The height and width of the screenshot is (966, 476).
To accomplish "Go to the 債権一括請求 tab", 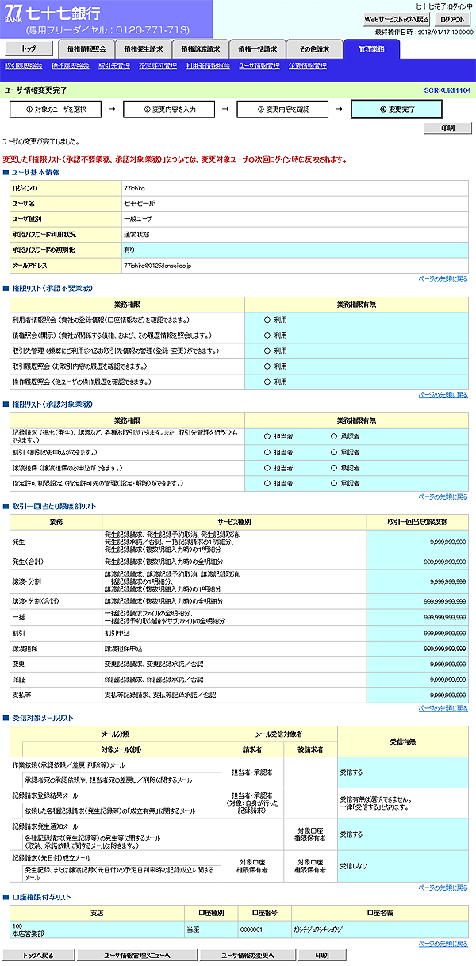I will coord(257,49).
